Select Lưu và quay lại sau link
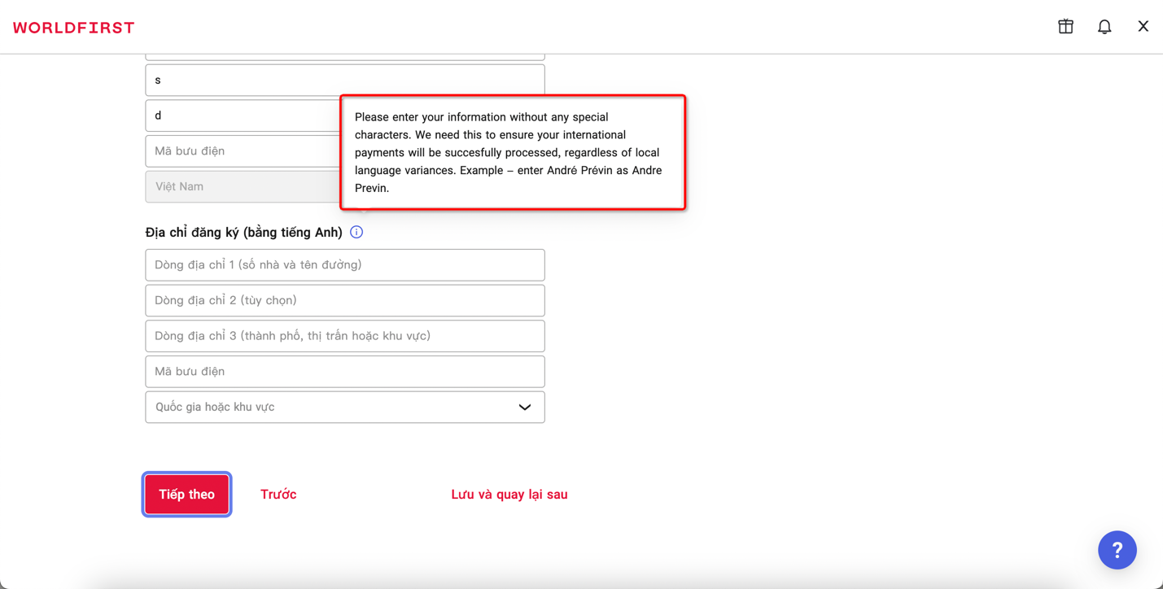This screenshot has width=1163, height=589. click(509, 495)
